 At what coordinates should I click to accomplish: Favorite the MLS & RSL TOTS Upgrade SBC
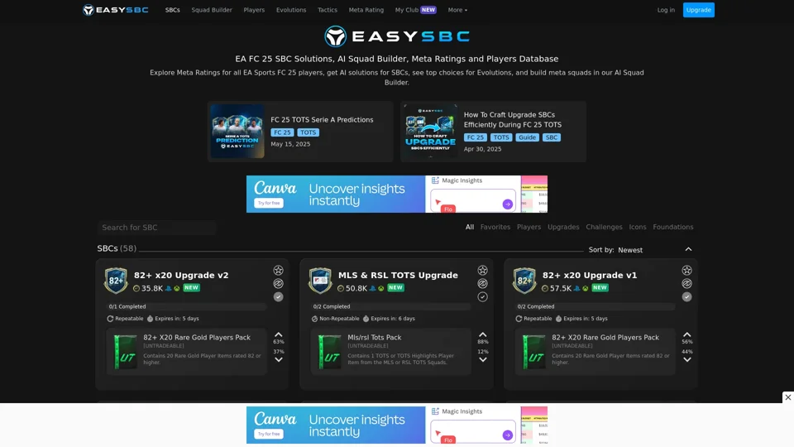pos(482,270)
